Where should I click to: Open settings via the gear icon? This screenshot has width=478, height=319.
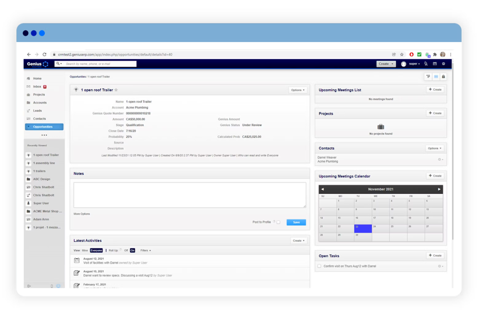click(x=443, y=64)
